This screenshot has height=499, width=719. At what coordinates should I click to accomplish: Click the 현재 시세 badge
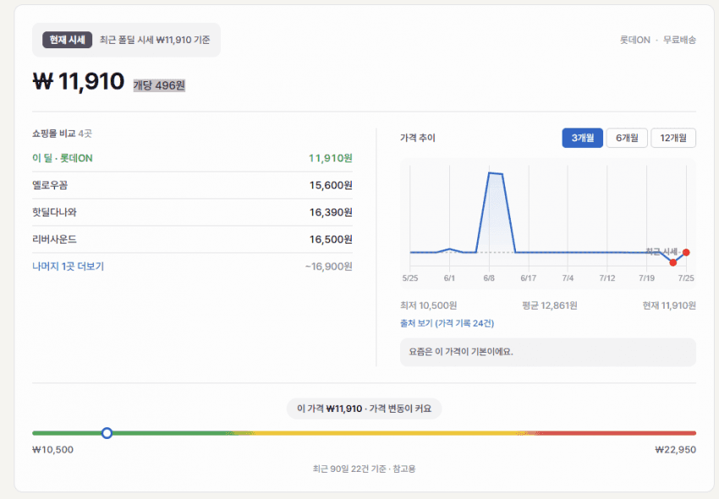click(x=68, y=40)
